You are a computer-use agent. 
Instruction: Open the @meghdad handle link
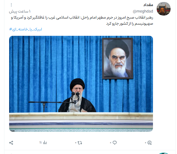pos(143,11)
